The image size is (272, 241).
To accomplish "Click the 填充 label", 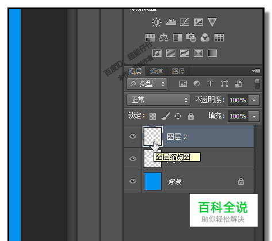I will pyautogui.click(x=216, y=116).
